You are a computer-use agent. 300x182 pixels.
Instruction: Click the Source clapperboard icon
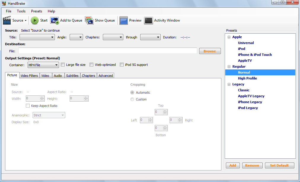pos(7,20)
